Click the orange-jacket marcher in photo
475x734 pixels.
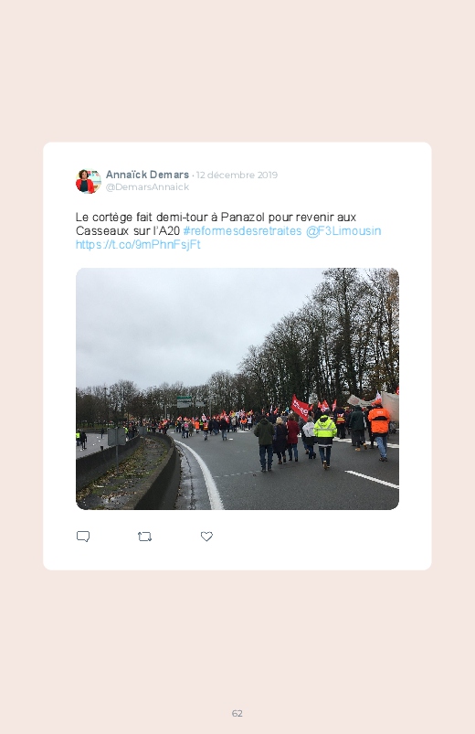(x=379, y=431)
